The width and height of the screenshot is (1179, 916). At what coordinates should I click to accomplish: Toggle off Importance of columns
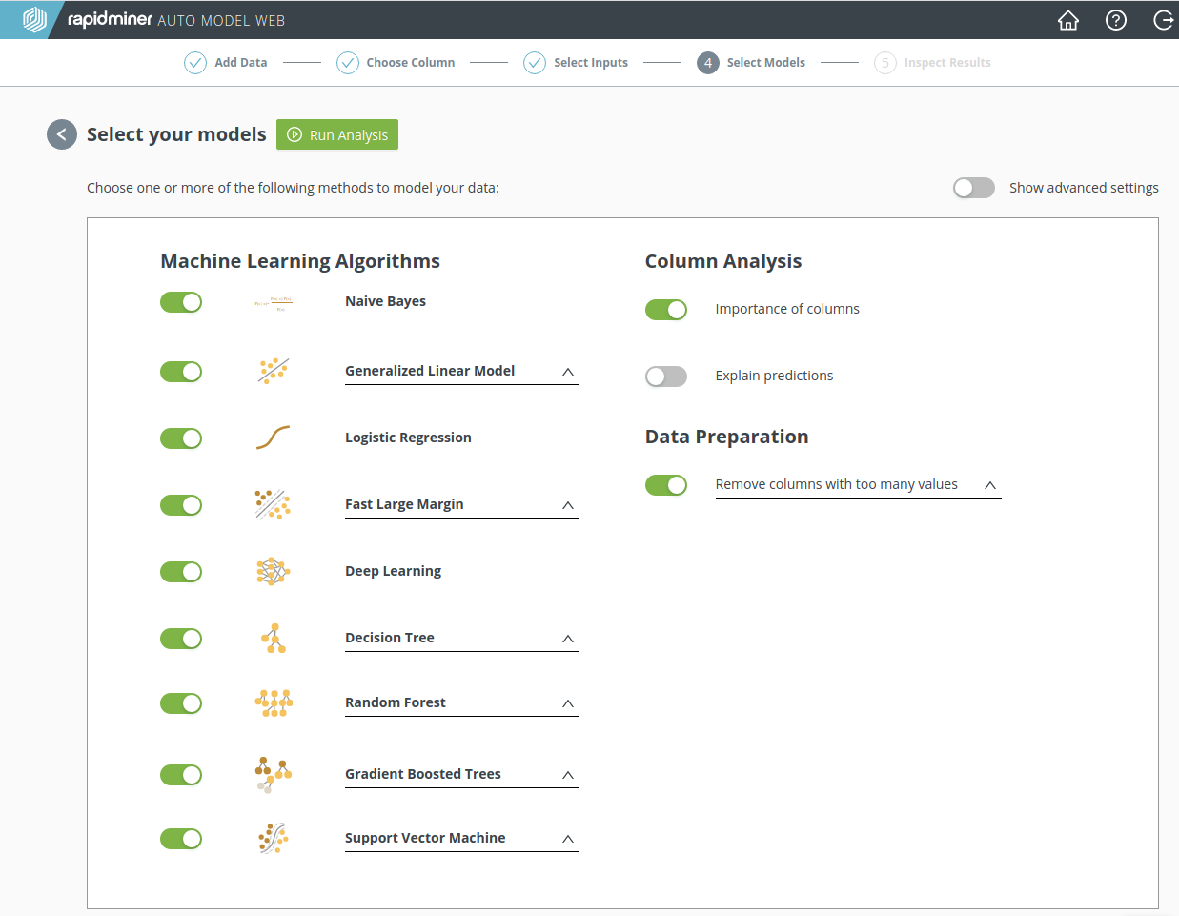(666, 310)
